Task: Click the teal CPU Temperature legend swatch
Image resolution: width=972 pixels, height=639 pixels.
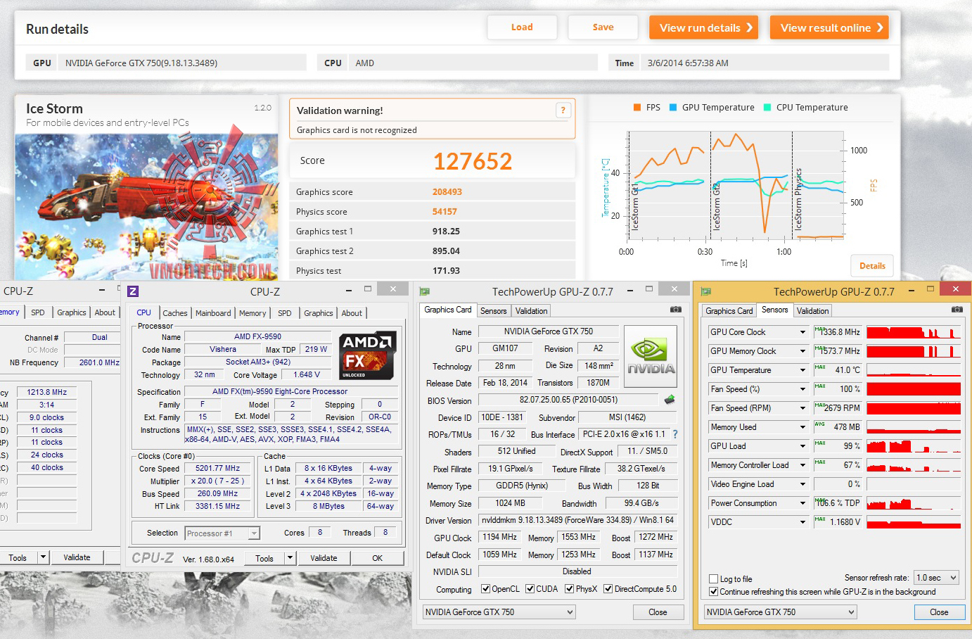Action: click(x=767, y=108)
